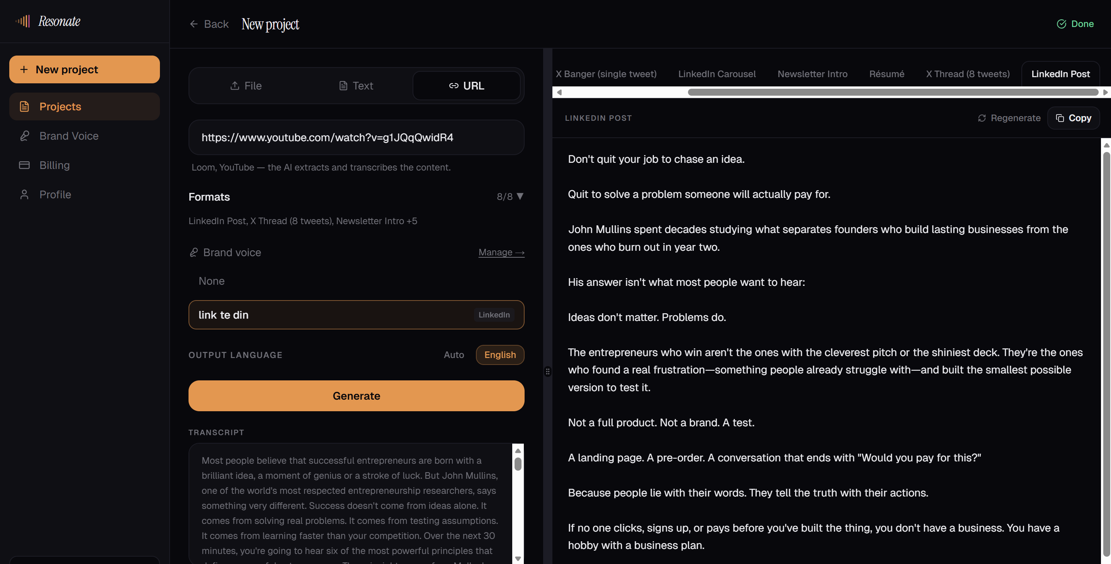Click the Regenerate refresh icon
The width and height of the screenshot is (1111, 564).
[x=982, y=118]
